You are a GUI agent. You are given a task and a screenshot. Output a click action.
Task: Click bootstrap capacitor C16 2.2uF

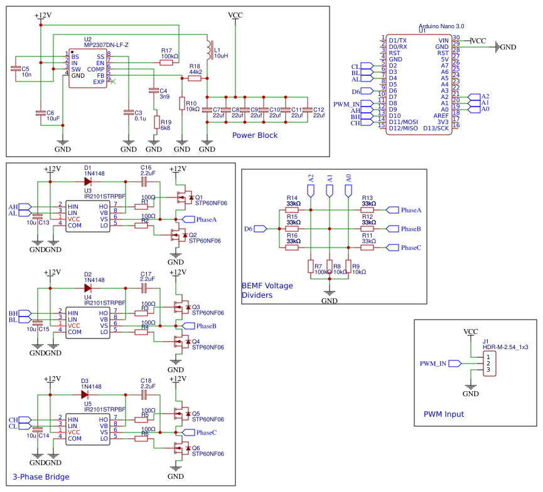click(x=144, y=182)
